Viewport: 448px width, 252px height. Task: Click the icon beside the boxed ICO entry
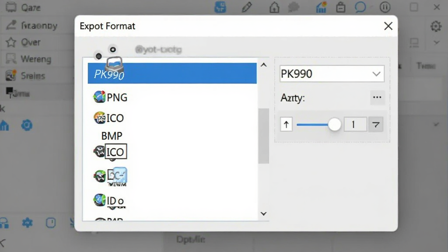(99, 151)
